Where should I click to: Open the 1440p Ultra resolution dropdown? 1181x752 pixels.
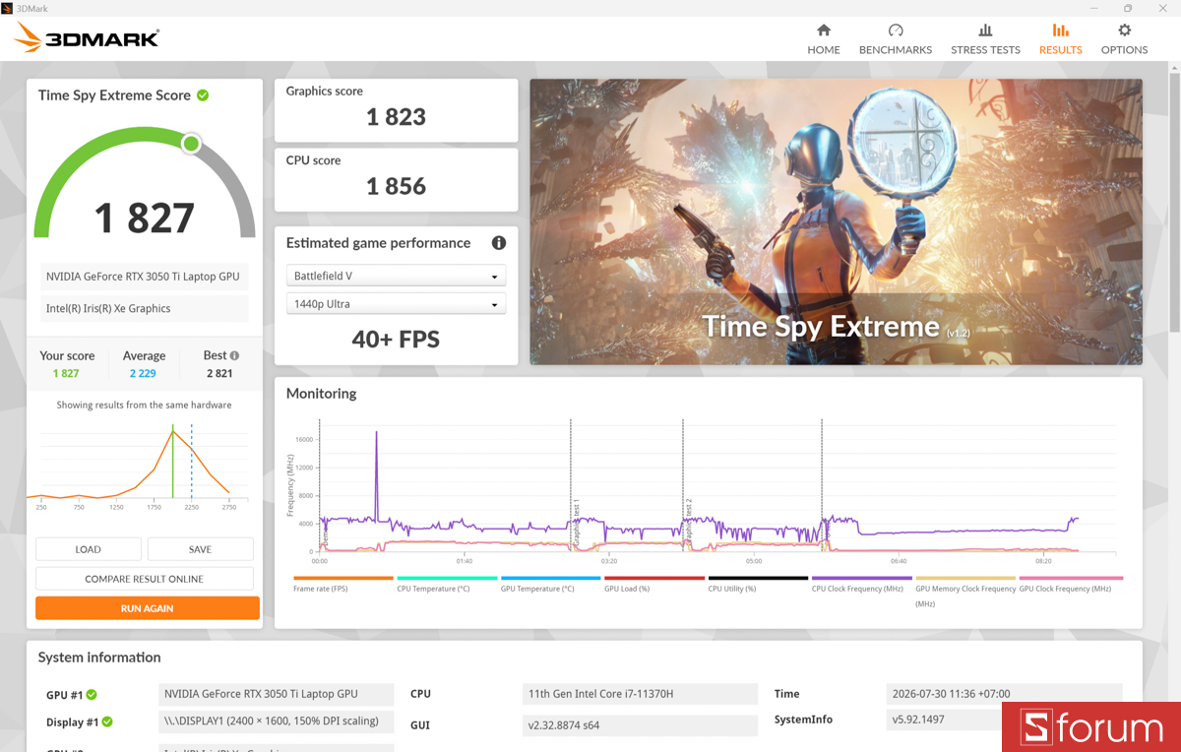click(x=396, y=304)
